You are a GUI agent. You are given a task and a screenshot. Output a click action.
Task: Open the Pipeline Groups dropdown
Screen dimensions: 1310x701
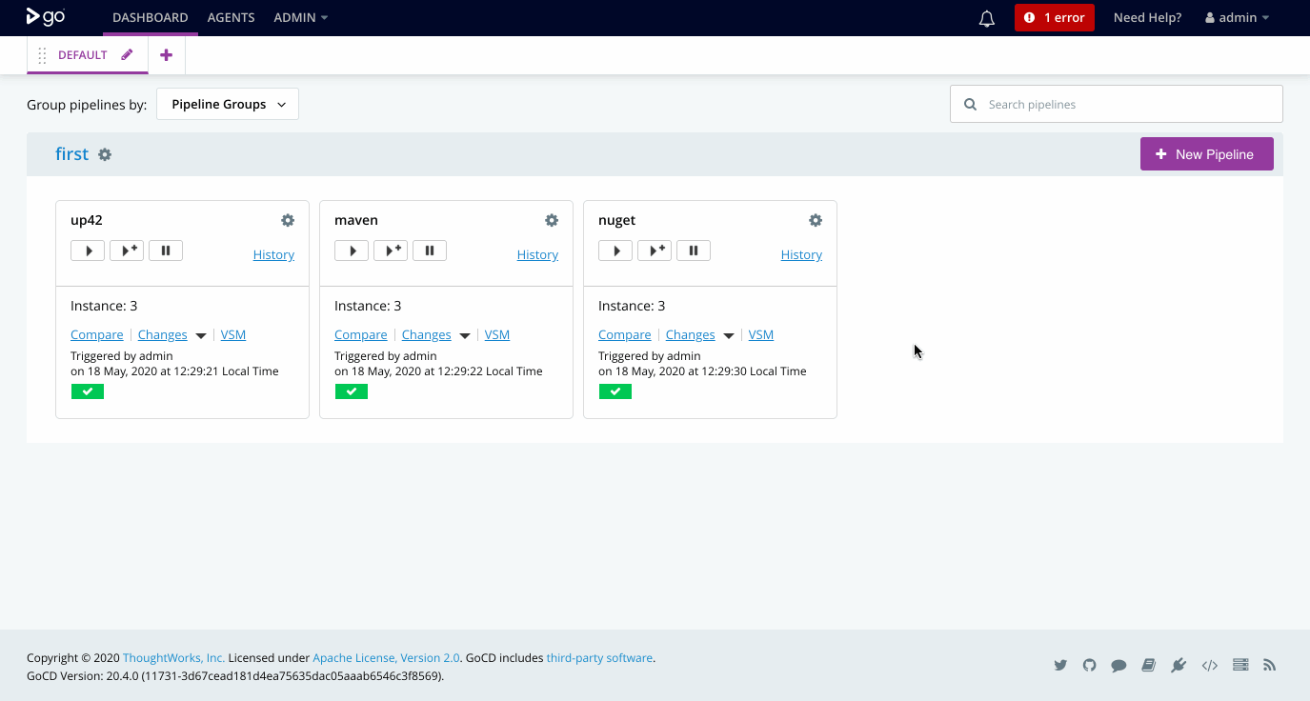click(x=228, y=104)
